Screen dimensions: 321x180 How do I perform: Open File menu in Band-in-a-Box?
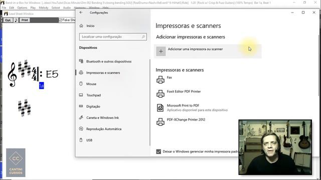coord(4,8)
